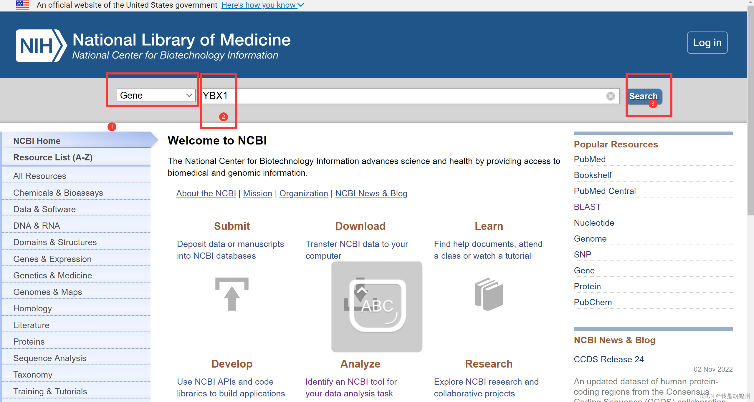The width and height of the screenshot is (754, 402).
Task: Open the NCBI News & Blog panel heading
Action: click(615, 340)
